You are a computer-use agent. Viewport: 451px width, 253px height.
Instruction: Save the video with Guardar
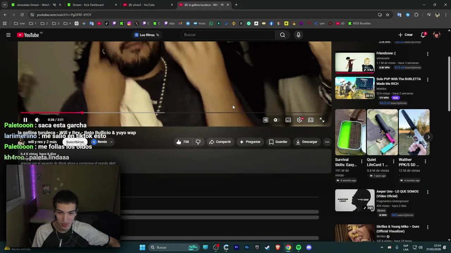[x=278, y=142]
